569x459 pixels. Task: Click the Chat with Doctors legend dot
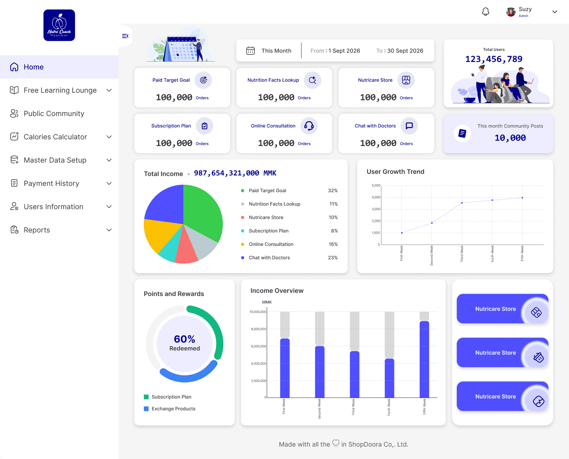pyautogui.click(x=243, y=258)
